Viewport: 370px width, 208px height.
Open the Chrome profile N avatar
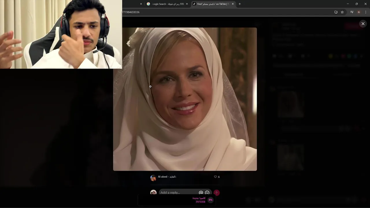tap(359, 12)
